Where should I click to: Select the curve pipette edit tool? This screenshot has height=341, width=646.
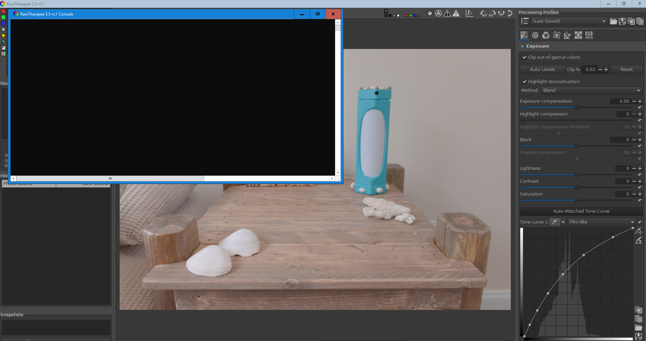[x=639, y=231]
